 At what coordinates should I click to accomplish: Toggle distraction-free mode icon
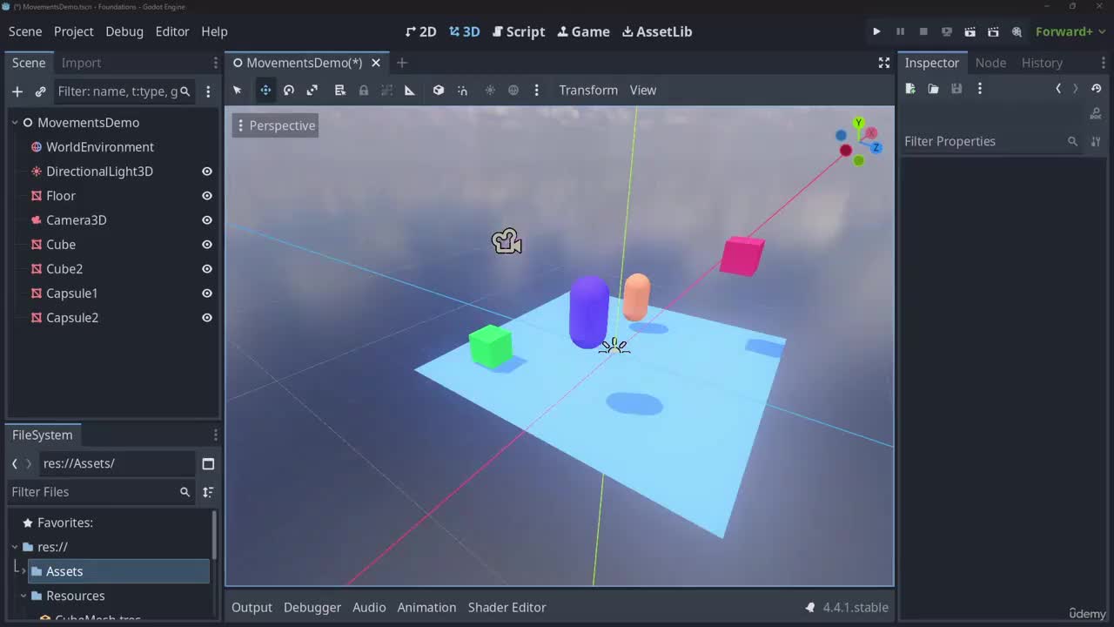coord(883,63)
